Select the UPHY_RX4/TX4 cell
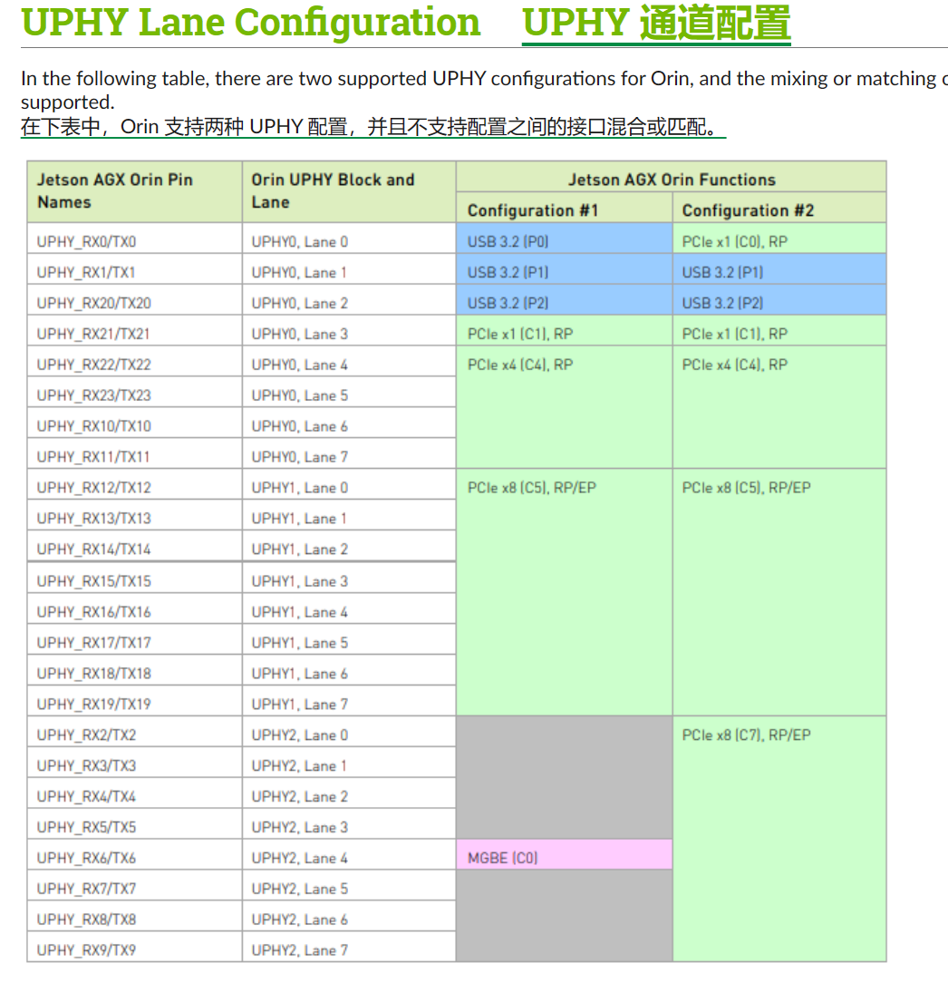The image size is (948, 992). [x=135, y=793]
